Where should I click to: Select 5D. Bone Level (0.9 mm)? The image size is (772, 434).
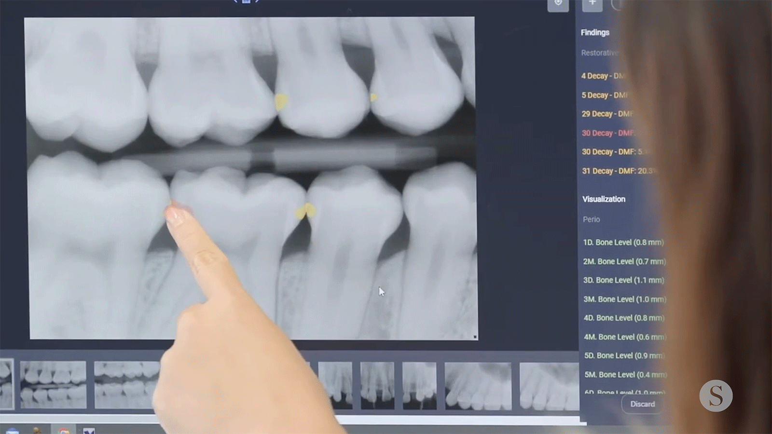click(624, 355)
